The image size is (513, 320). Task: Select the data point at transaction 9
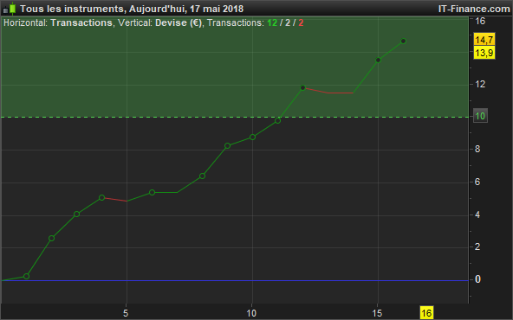(x=227, y=146)
